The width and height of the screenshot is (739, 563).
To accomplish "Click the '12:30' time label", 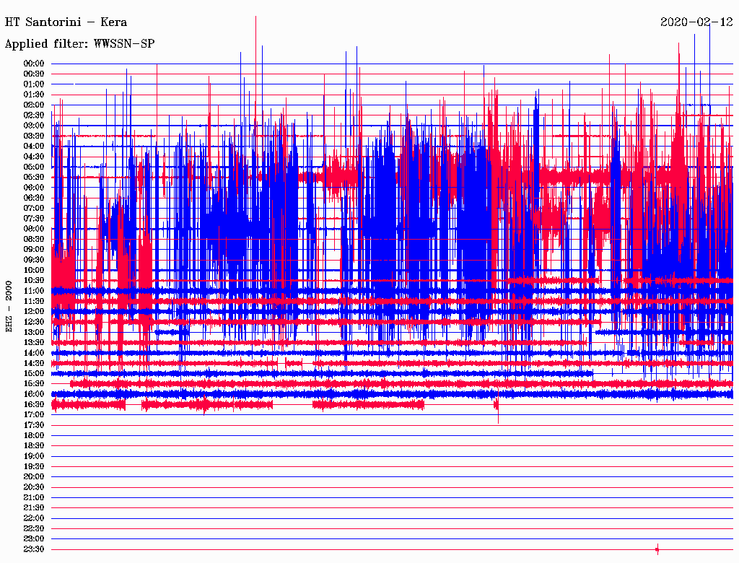I will pos(34,322).
